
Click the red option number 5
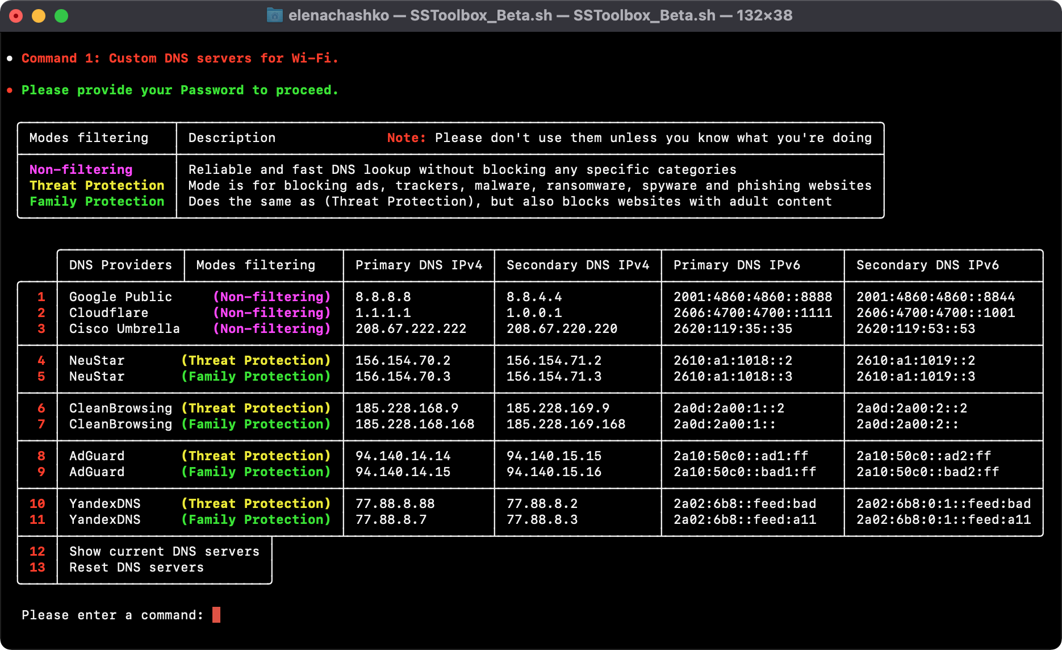[x=41, y=377]
